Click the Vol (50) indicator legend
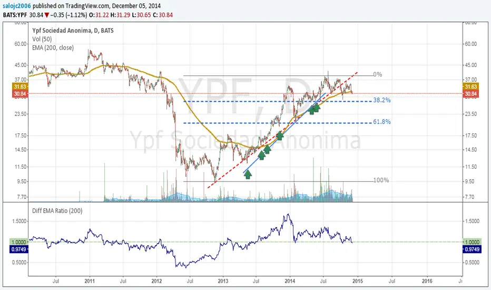The image size is (491, 290). 42,39
